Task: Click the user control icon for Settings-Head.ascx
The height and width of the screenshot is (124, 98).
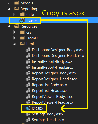Action: click(x=28, y=120)
